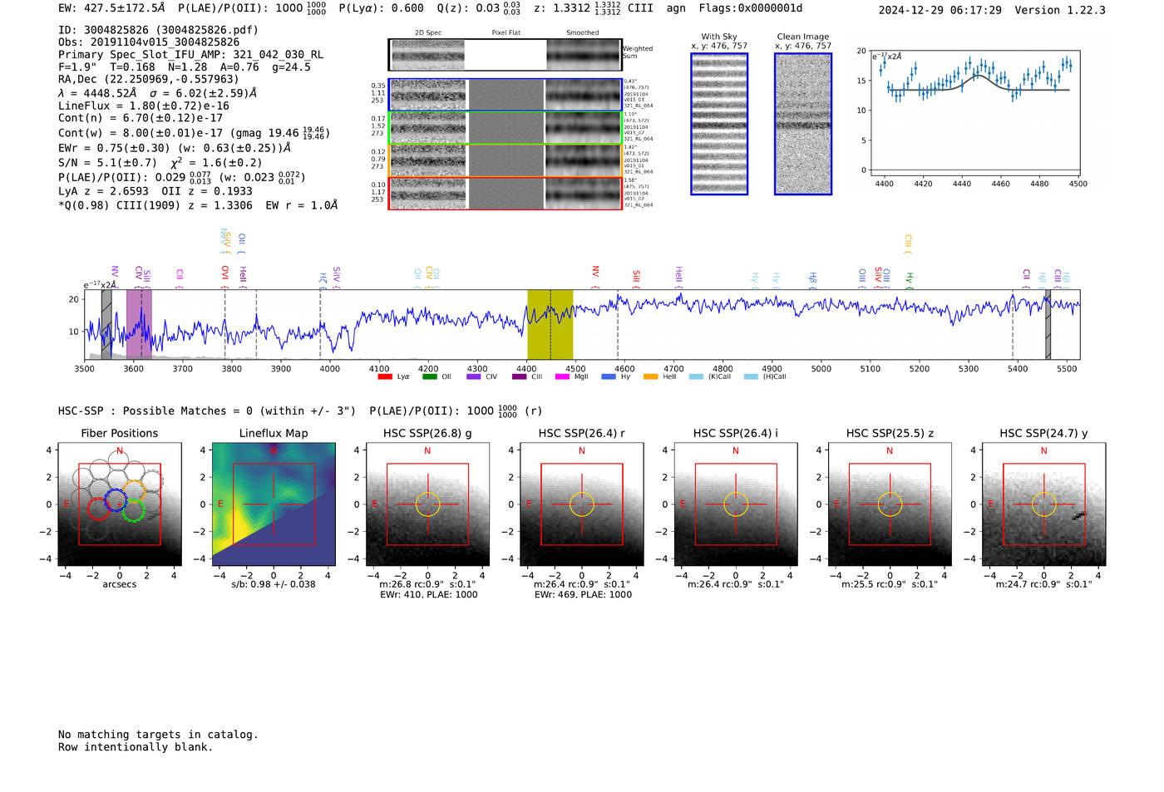Select the purple shaded band near 3600

tap(139, 324)
